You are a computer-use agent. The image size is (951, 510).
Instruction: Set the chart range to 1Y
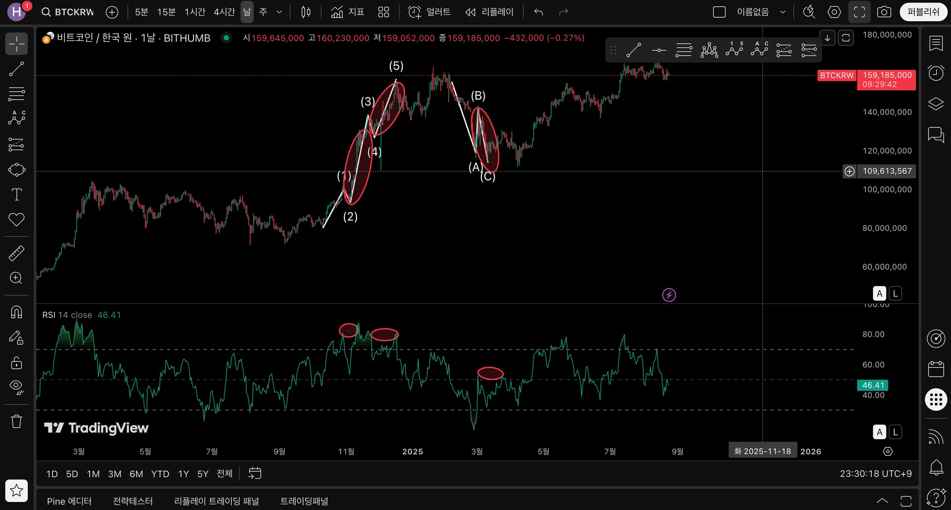183,474
